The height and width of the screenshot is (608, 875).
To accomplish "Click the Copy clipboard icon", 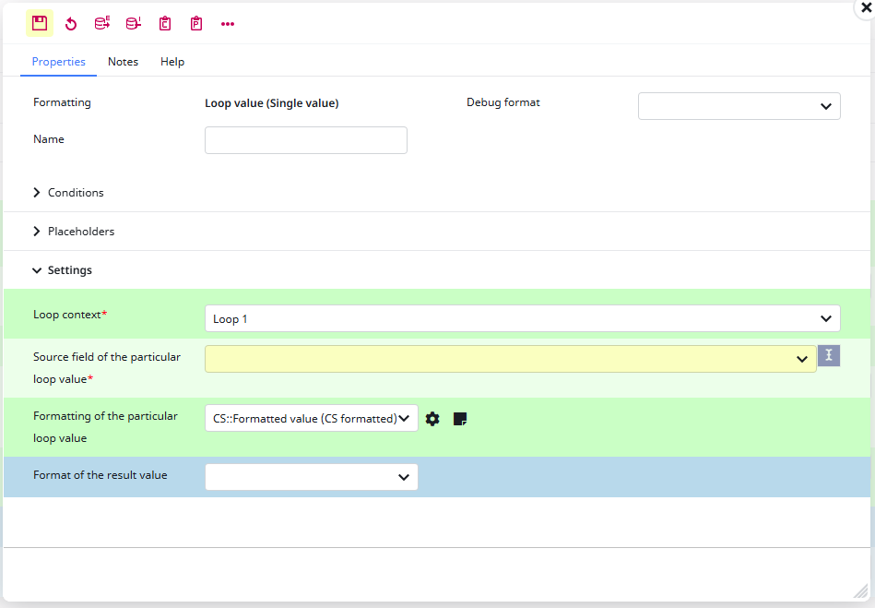I will (164, 23).
